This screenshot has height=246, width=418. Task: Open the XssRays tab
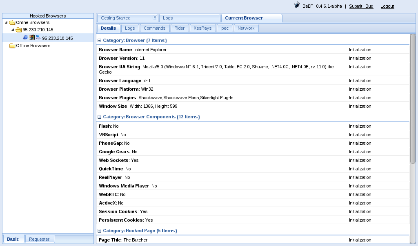pos(202,28)
